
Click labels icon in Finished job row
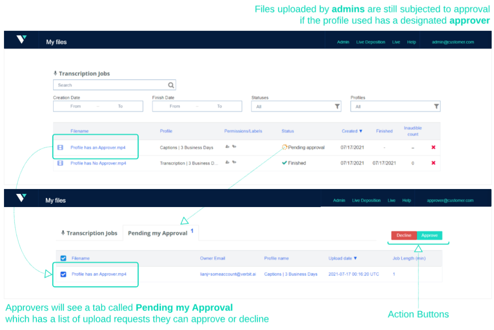pyautogui.click(x=234, y=163)
